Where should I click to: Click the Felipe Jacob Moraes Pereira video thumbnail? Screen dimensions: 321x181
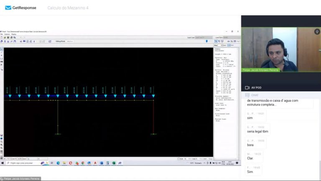(281, 50)
